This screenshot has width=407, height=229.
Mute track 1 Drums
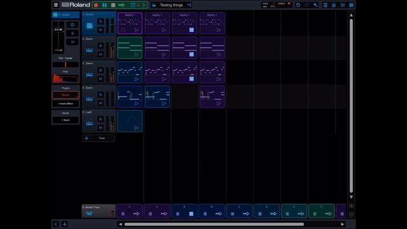coord(100,30)
